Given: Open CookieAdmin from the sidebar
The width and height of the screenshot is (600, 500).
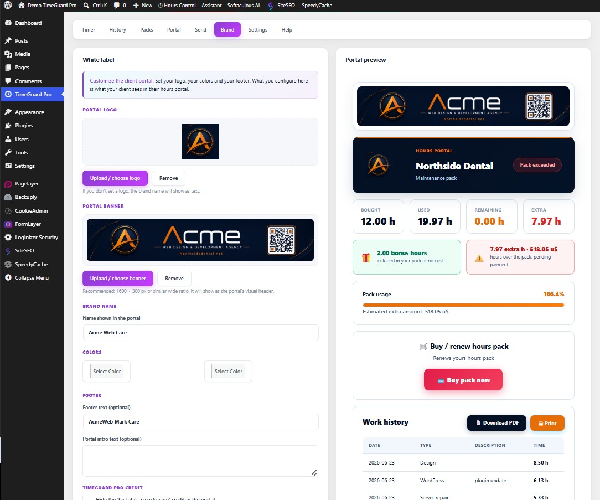Looking at the screenshot, I should (x=32, y=210).
